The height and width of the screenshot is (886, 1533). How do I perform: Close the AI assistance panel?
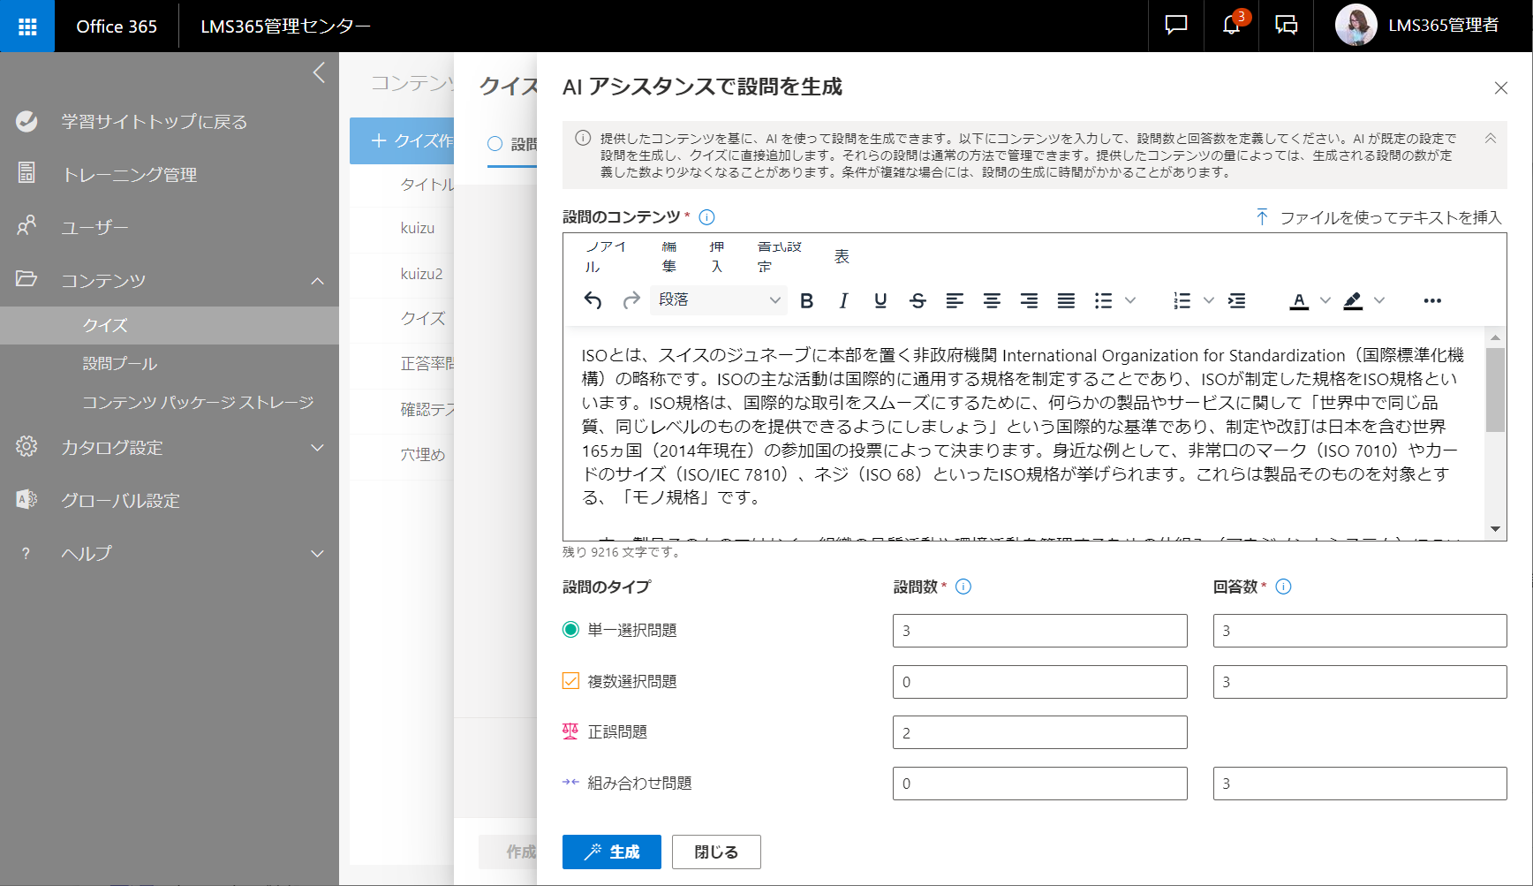pos(1500,87)
